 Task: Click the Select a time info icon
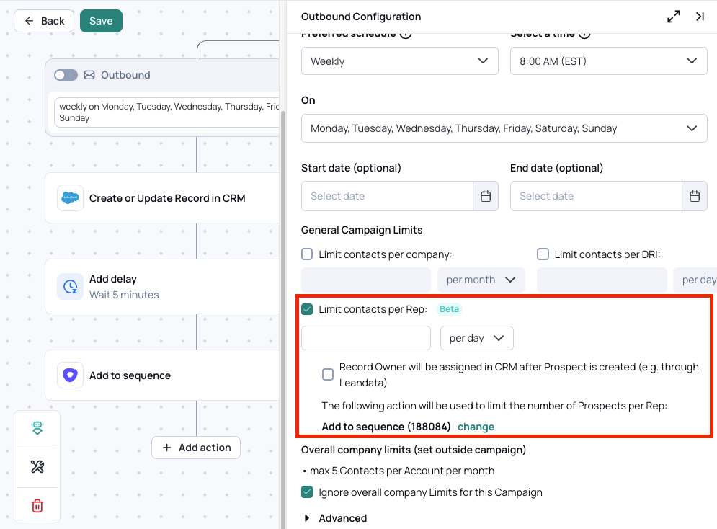pyautogui.click(x=584, y=35)
